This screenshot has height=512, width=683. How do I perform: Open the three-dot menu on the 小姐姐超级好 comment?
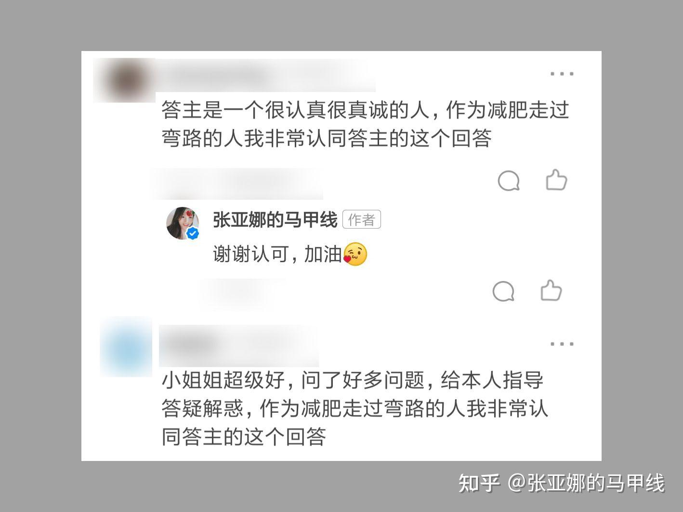562,344
